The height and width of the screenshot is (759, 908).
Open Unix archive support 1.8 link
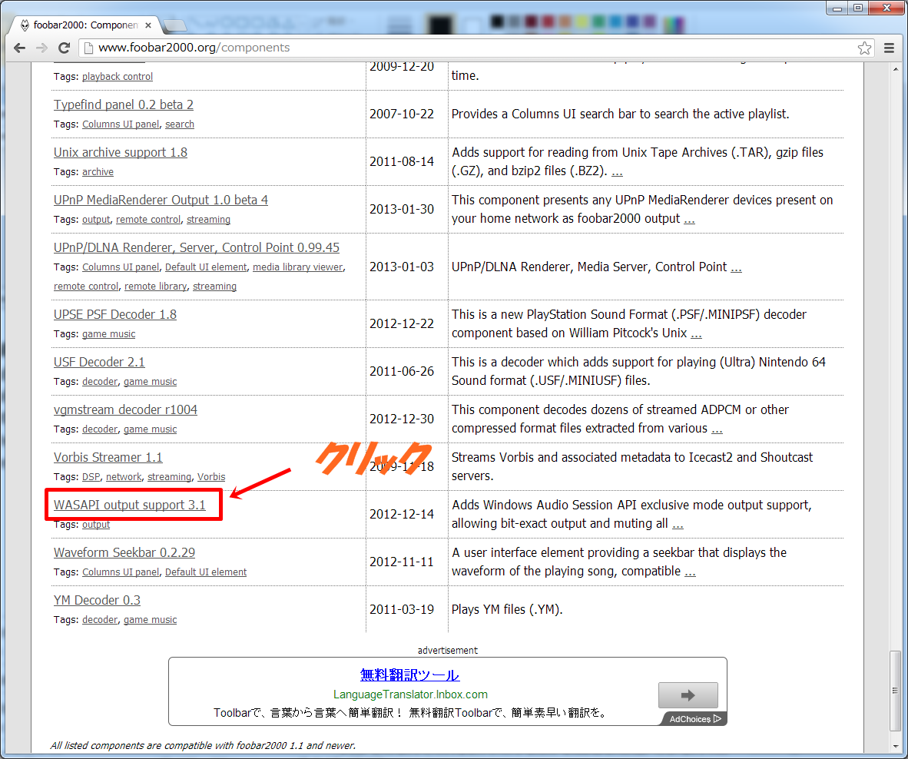121,152
